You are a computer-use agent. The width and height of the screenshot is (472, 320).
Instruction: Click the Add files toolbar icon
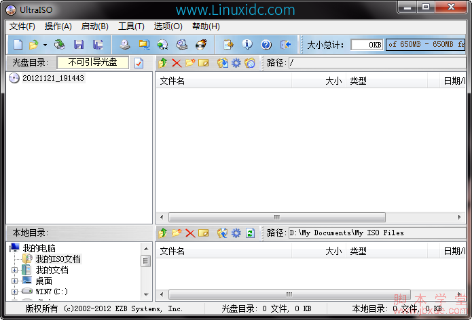point(228,45)
